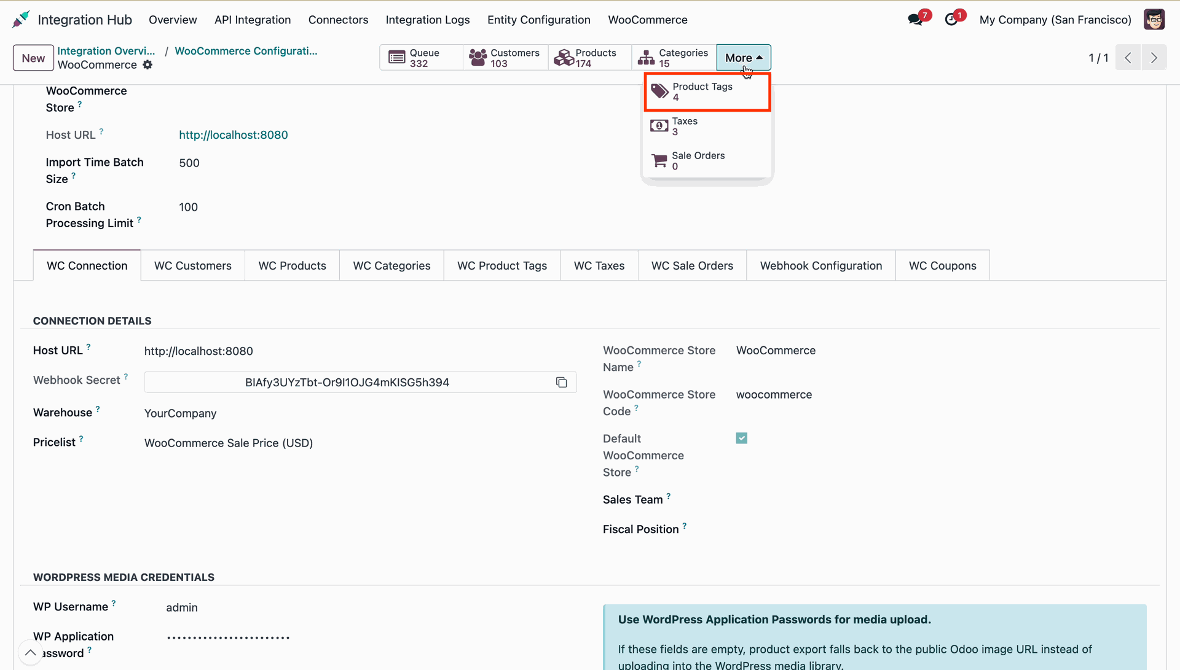
Task: Click the help mark beside WP Username
Action: pos(114,603)
